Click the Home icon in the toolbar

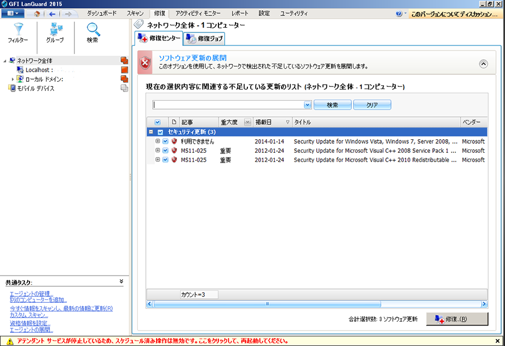(37, 14)
